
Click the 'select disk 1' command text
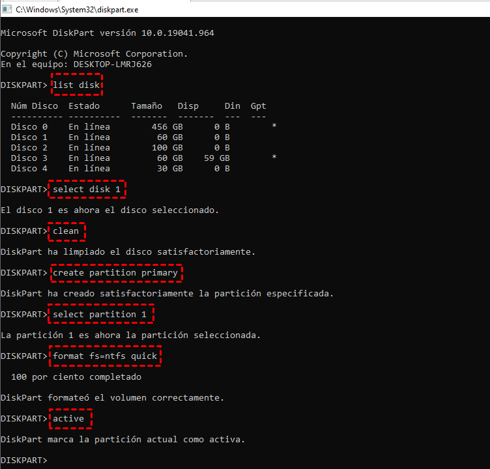(x=87, y=190)
